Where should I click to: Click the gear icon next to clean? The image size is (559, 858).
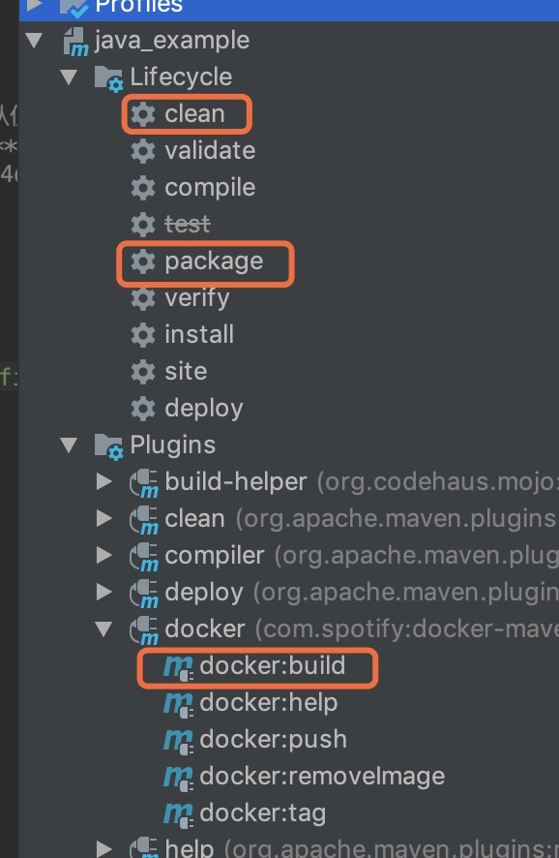[x=143, y=114]
